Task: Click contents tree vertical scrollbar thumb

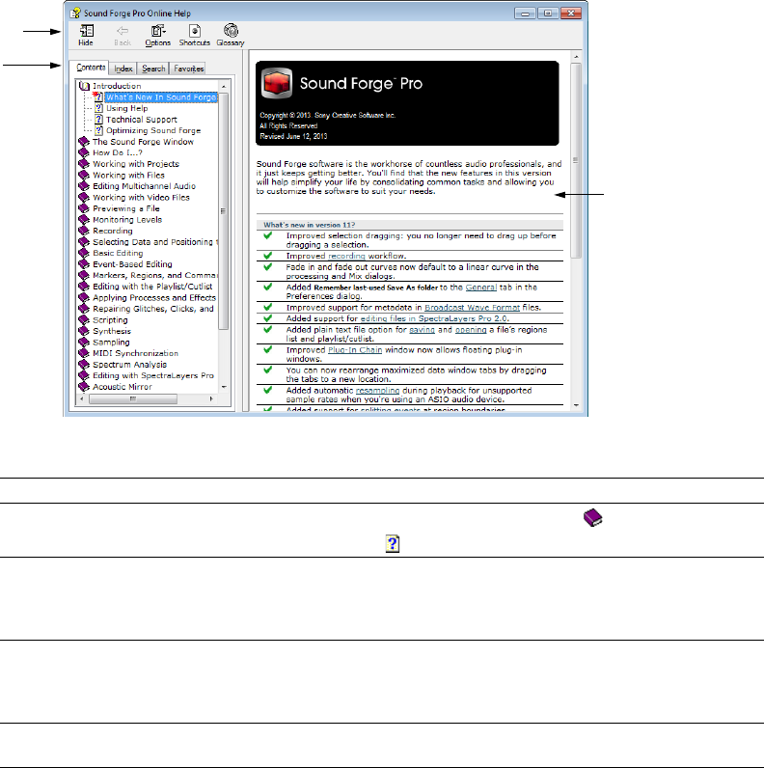Action: tap(224, 211)
